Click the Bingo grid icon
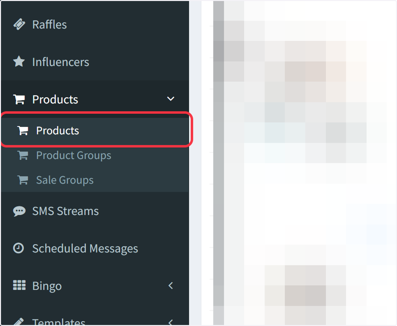 pos(19,285)
